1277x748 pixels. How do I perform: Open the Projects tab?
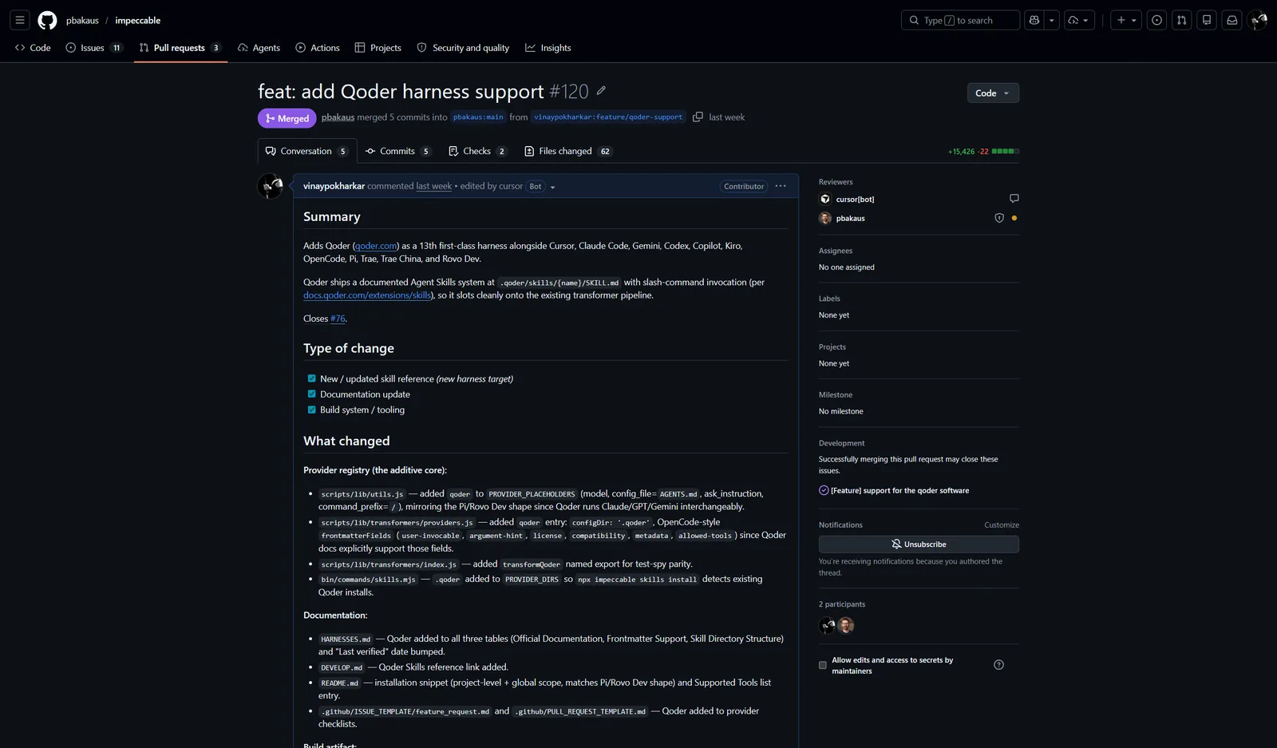(378, 48)
